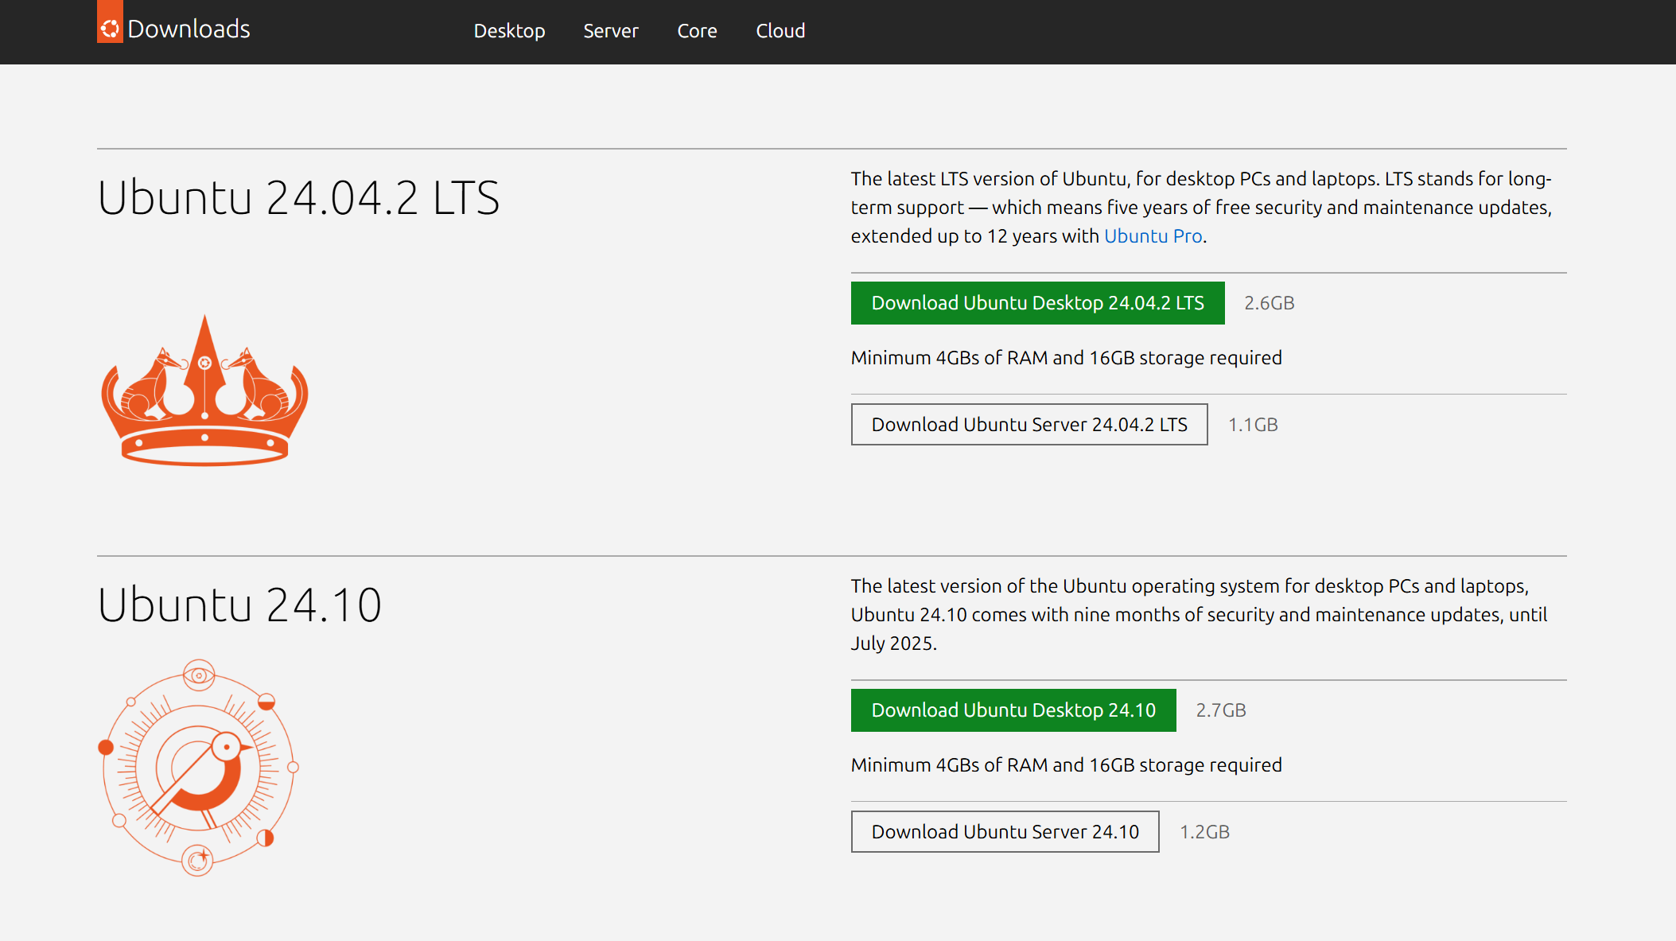Go to the Cloud navigation item
Viewport: 1676px width, 941px height.
click(780, 31)
